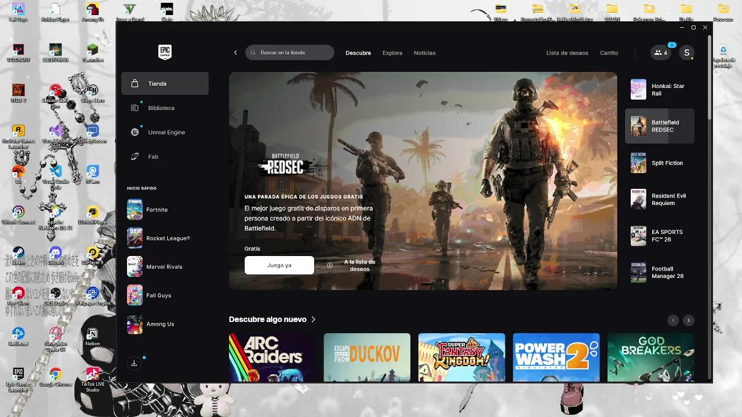Select the Battle.net desktop shortcut
Screen dimensions: 742x417
pyautogui.click(x=18, y=336)
